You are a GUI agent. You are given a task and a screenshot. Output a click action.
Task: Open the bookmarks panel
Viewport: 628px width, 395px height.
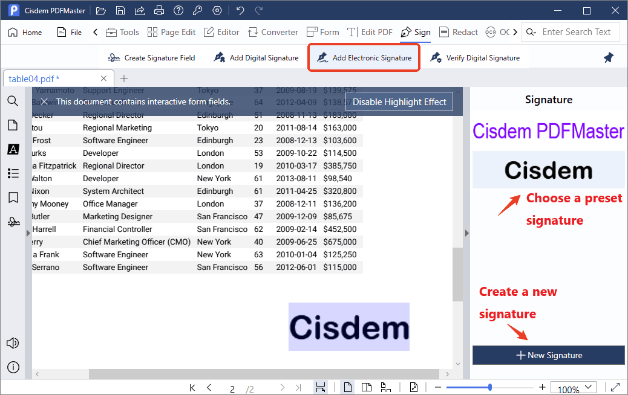click(x=13, y=197)
